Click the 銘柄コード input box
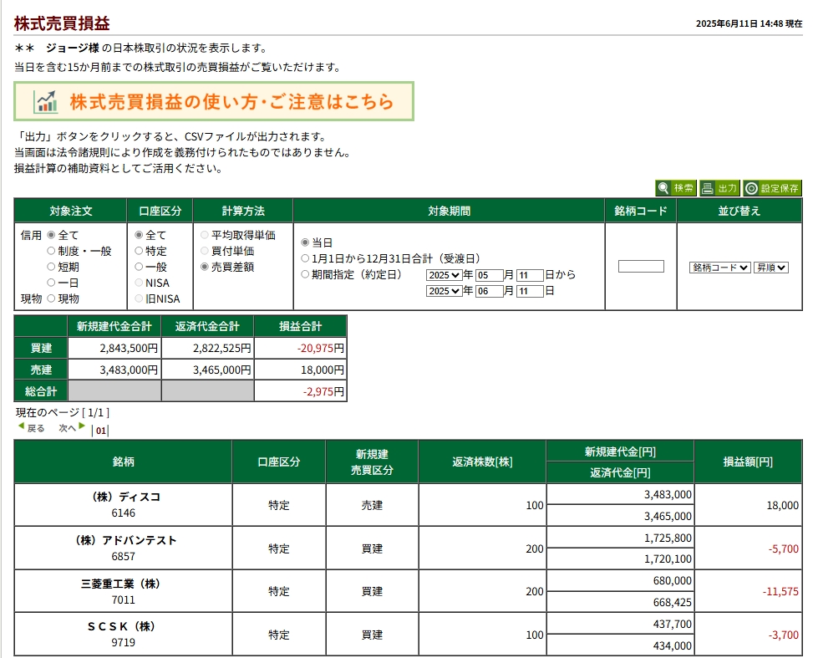Image resolution: width=813 pixels, height=658 pixels. coord(641,266)
